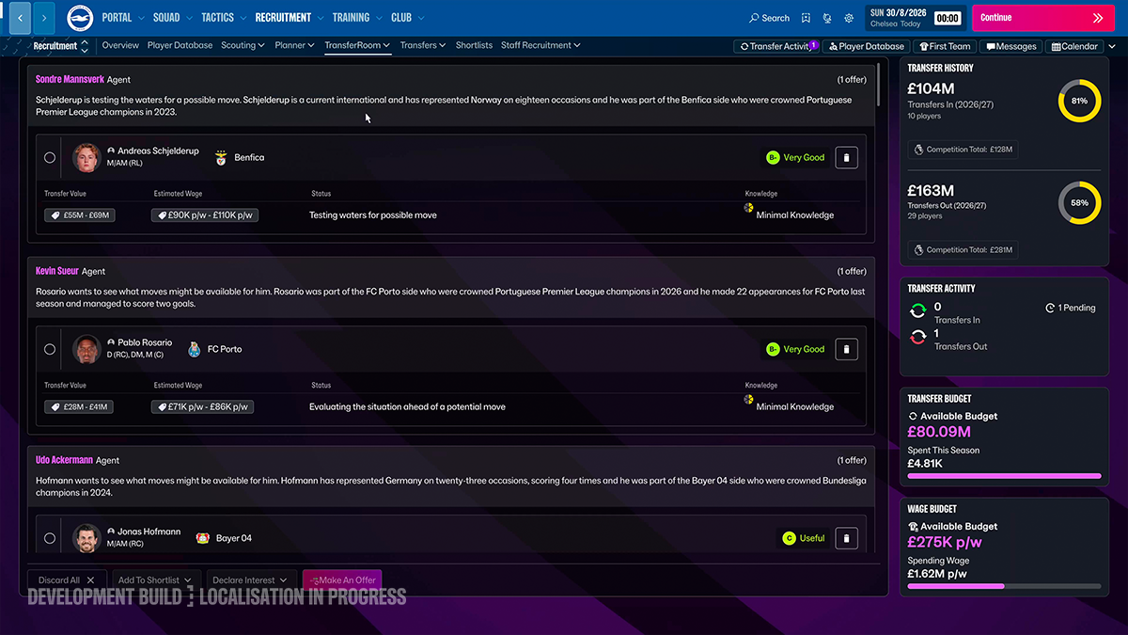1128x635 pixels.
Task: Open the Add To Shortlist dropdown
Action: pos(155,580)
